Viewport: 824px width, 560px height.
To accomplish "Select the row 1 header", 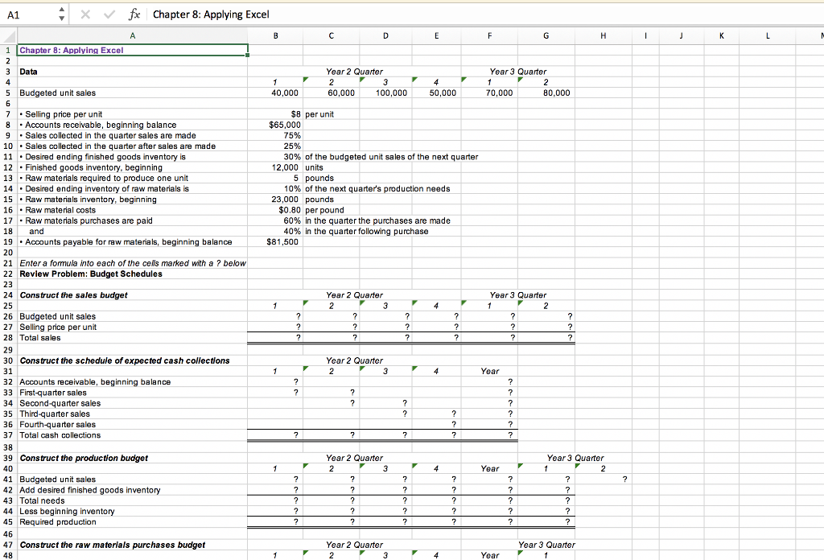I will click(x=6, y=50).
